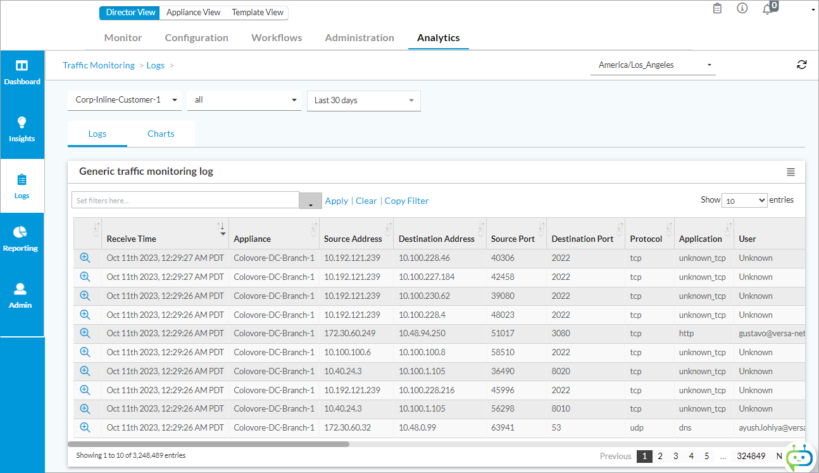Open the Dashboard section in the sidebar
The width and height of the screenshot is (819, 473).
tap(22, 72)
